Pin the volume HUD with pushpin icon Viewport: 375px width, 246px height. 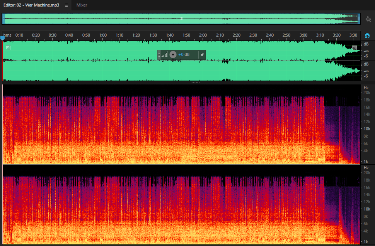[x=202, y=55]
